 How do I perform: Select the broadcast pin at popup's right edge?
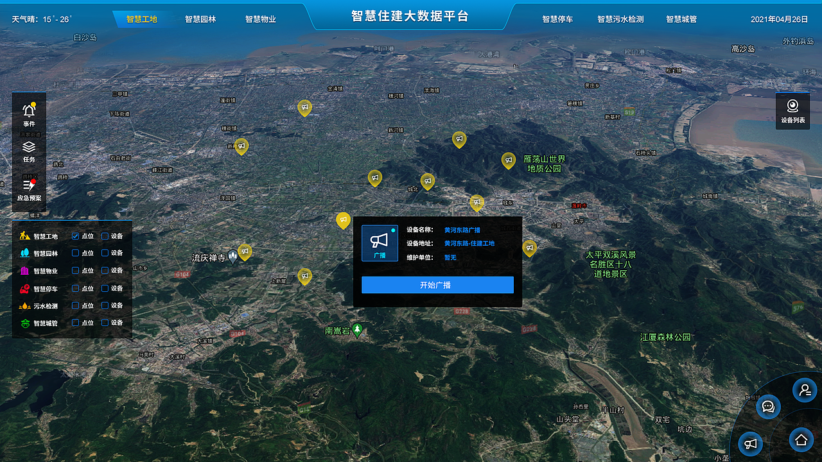[x=529, y=248]
